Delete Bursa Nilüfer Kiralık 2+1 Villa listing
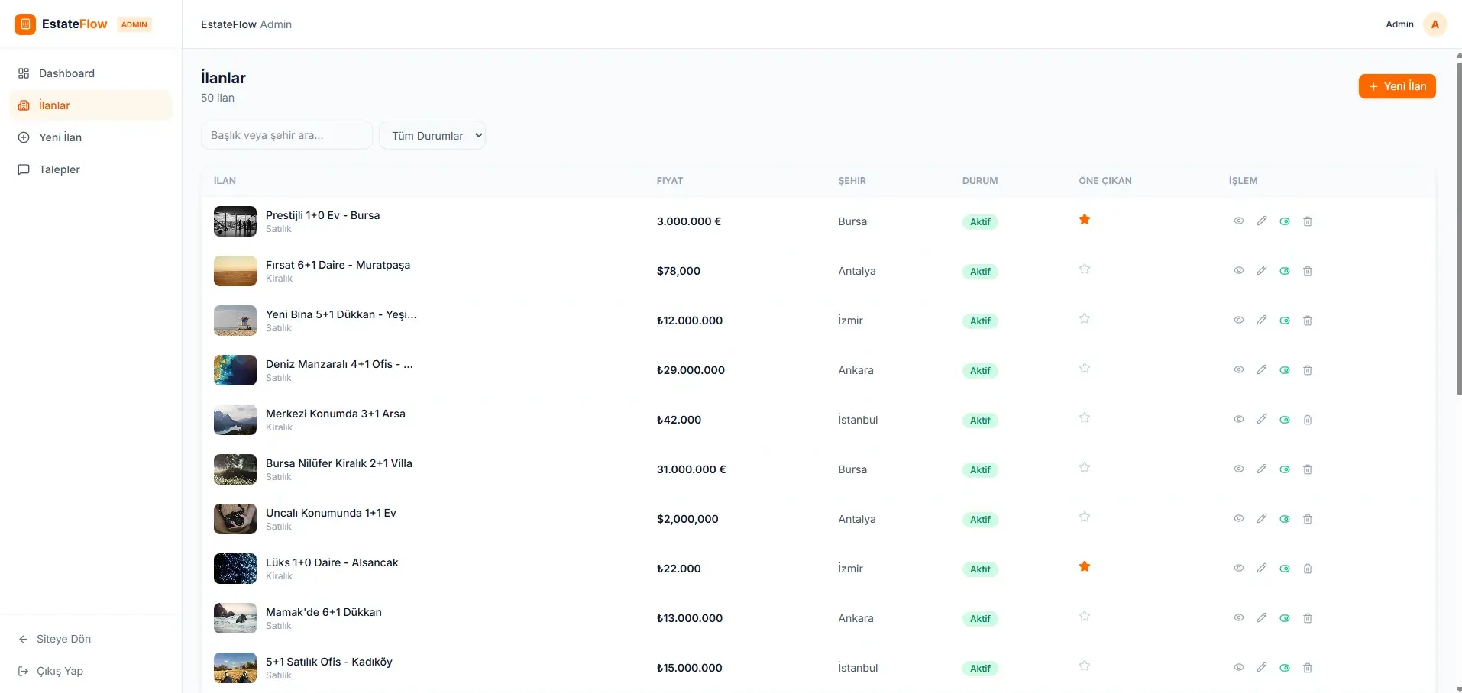 1308,469
